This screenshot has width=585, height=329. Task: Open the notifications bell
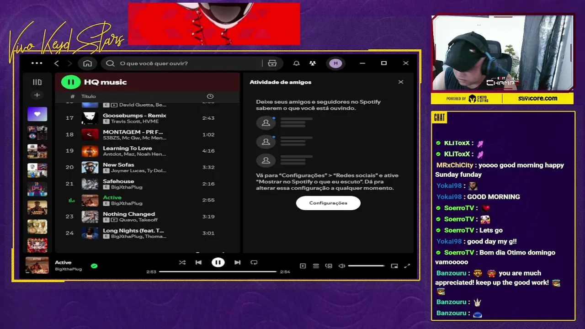[x=296, y=63]
